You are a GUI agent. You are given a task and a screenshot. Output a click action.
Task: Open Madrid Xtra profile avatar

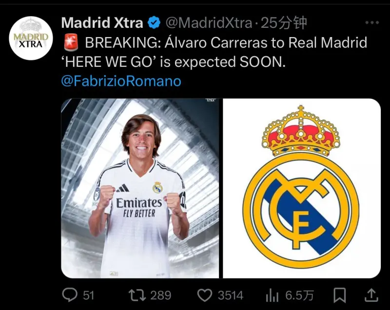point(31,39)
